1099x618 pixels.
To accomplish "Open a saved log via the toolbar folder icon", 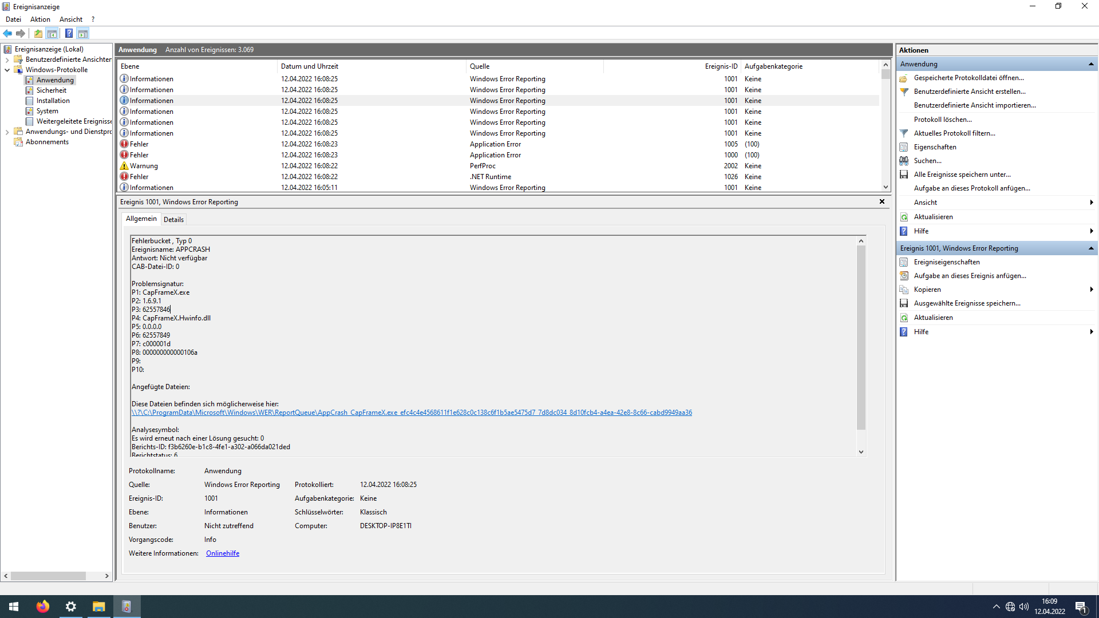I will [x=38, y=33].
